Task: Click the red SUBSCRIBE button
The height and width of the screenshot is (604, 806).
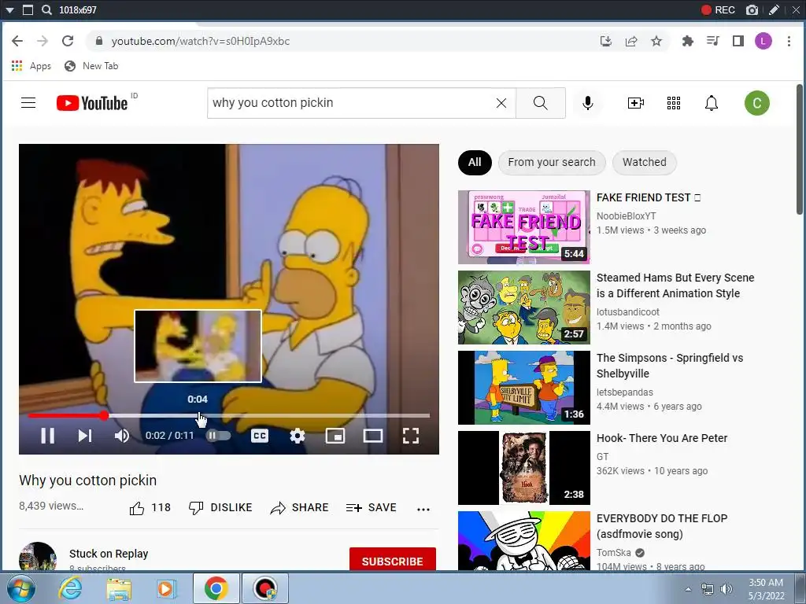Action: [393, 561]
